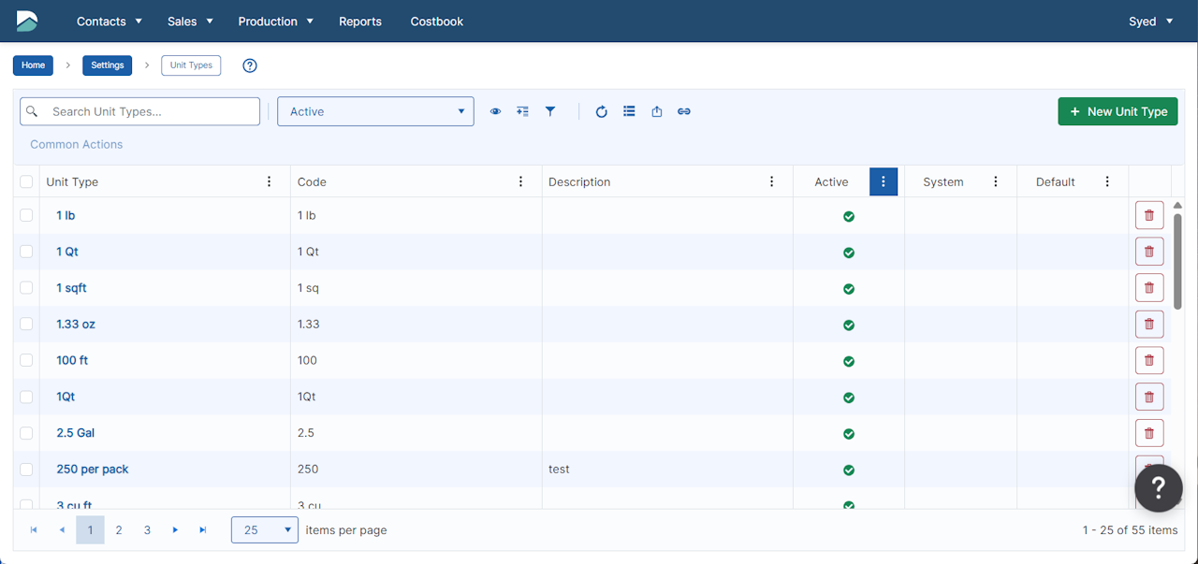Viewport: 1198px width, 564px height.
Task: Open the Syed user account menu
Action: click(x=1150, y=22)
